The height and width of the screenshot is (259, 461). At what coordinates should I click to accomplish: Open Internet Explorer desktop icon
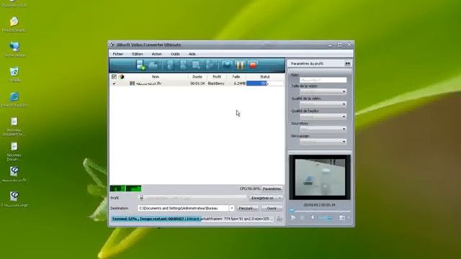pyautogui.click(x=14, y=97)
